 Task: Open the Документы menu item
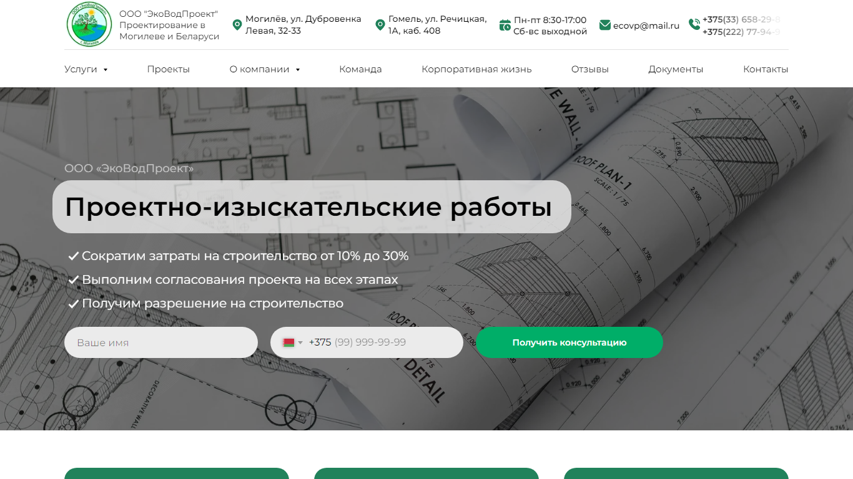pos(676,69)
